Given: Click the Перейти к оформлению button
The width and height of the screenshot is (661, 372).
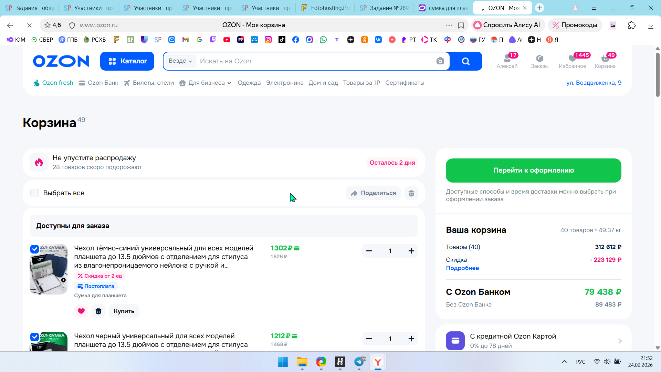Looking at the screenshot, I should click(533, 170).
